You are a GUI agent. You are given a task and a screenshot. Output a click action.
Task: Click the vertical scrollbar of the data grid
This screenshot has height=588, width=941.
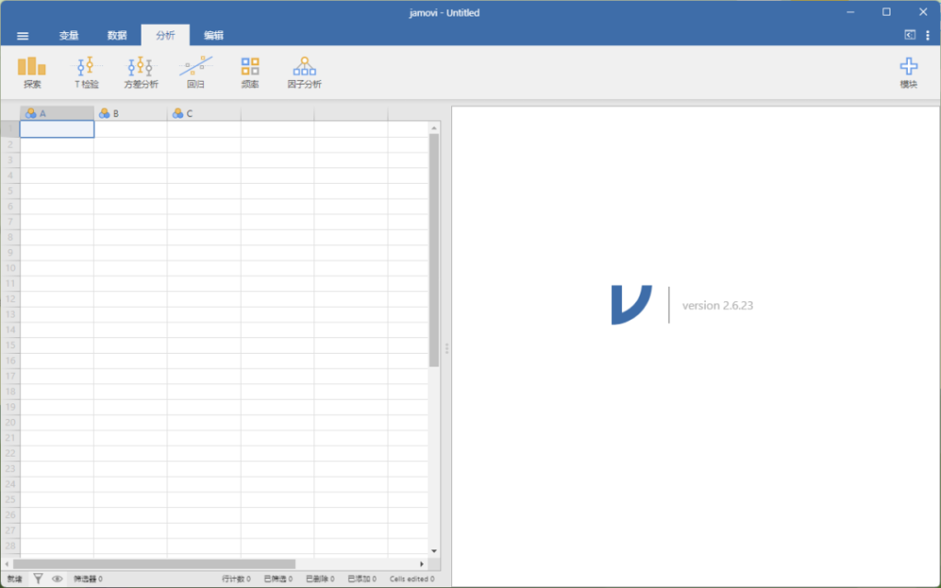click(434, 248)
